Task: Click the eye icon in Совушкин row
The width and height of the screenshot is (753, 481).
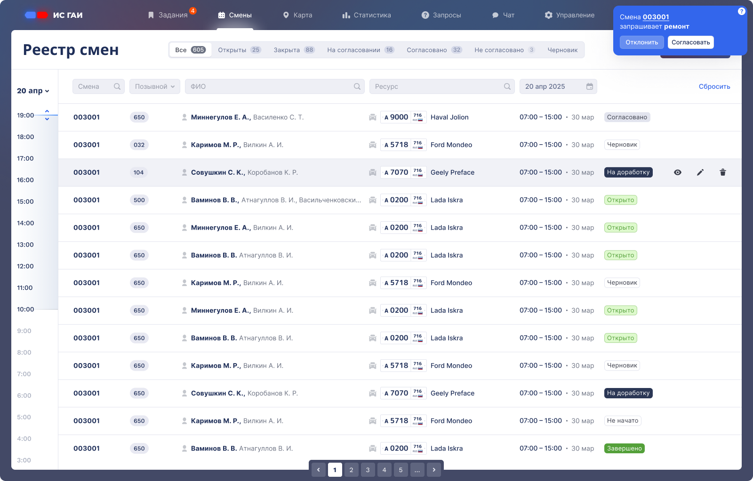Action: [x=678, y=172]
